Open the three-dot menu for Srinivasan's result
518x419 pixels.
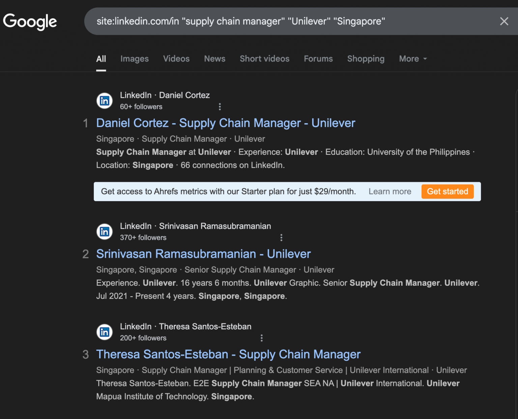point(281,238)
